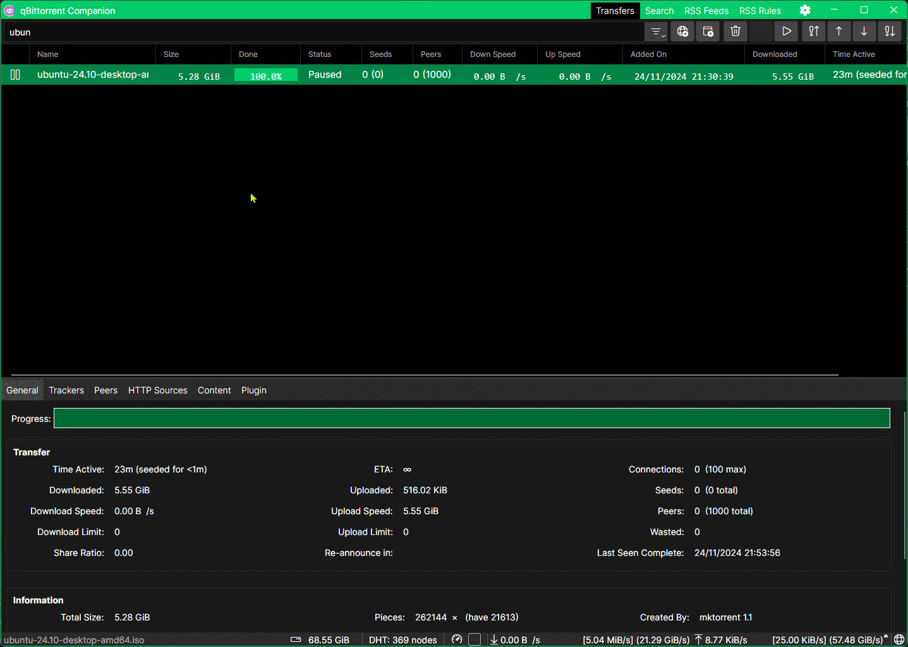
Task: Open the torrent filter dropdown
Action: pyautogui.click(x=656, y=32)
